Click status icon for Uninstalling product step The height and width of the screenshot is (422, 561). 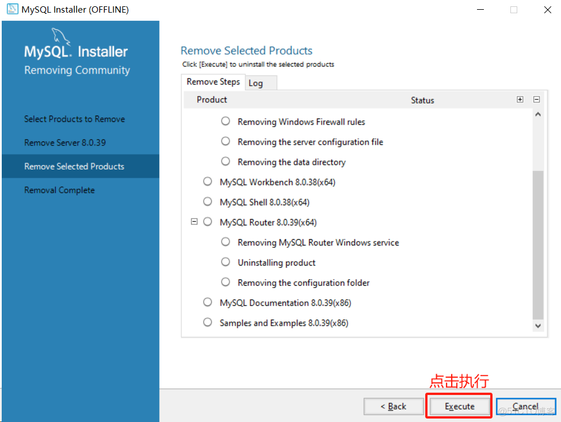(226, 262)
